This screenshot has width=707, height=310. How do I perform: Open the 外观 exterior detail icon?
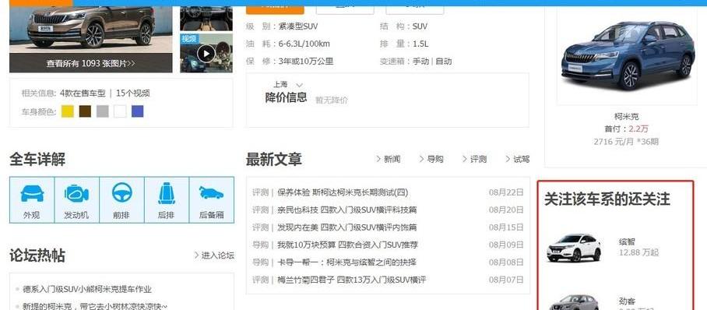32,200
